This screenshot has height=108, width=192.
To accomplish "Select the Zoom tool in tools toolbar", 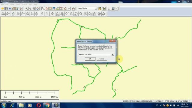I will (x=43, y=9).
